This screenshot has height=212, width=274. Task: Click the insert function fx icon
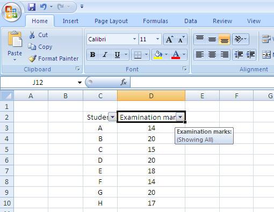124,82
